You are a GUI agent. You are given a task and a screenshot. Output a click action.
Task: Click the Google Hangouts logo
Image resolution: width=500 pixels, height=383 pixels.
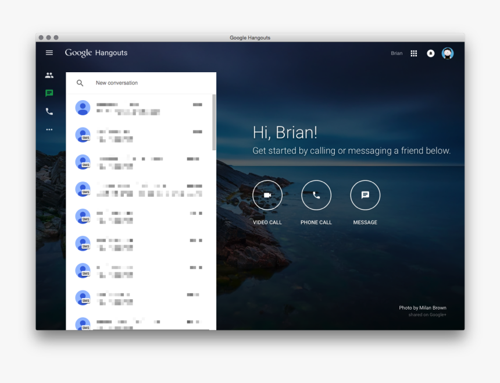[x=96, y=53]
